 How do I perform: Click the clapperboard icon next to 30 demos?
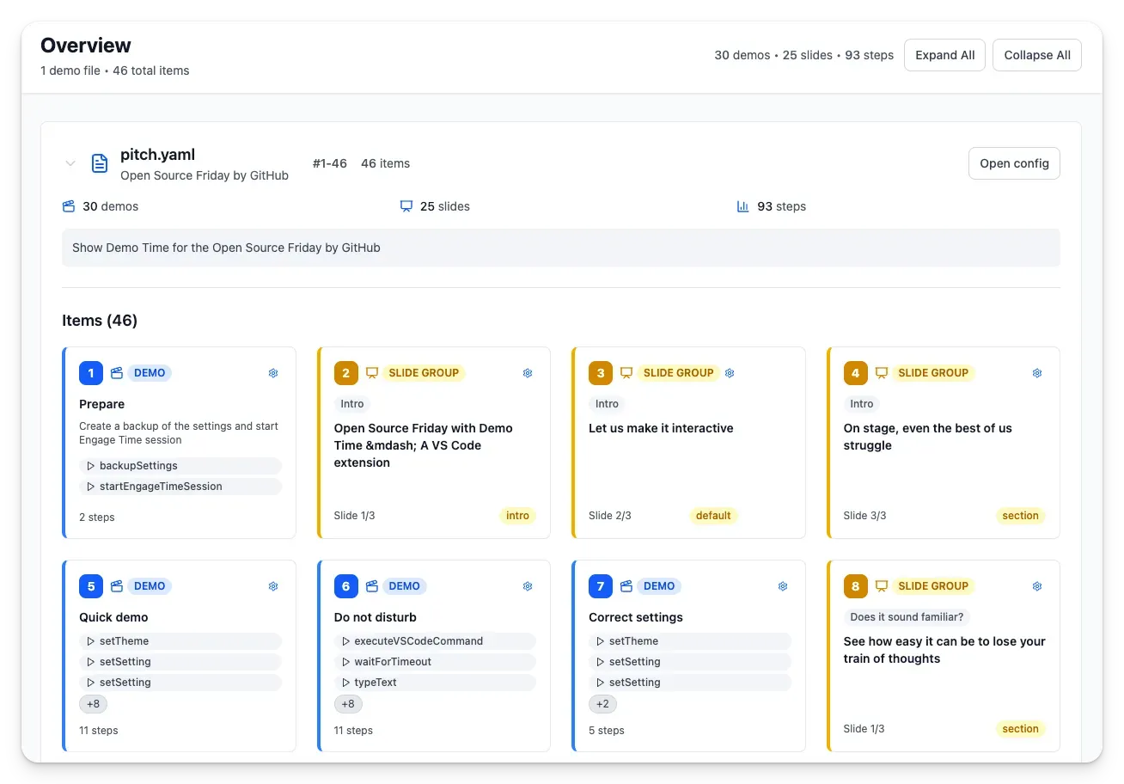coord(69,206)
